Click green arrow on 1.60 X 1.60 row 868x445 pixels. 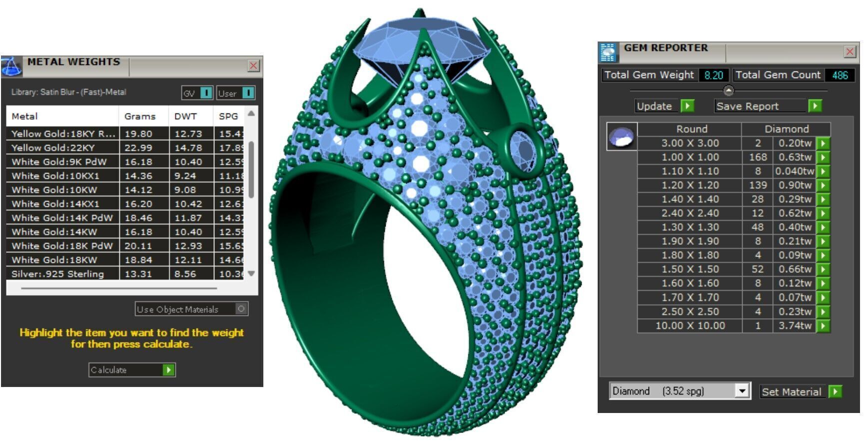(823, 283)
